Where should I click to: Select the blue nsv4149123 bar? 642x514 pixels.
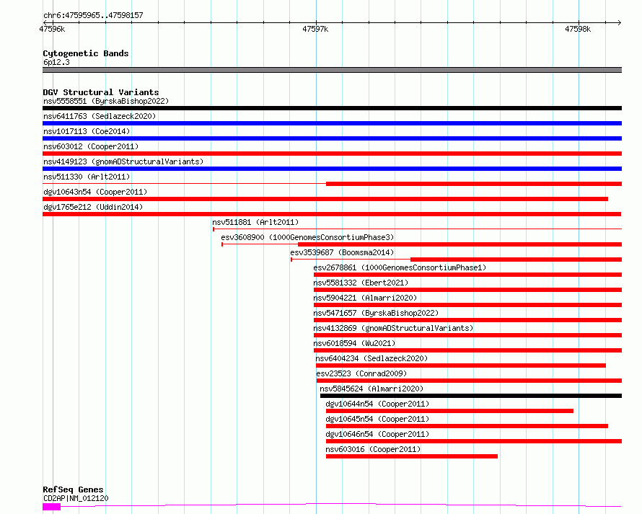point(332,169)
